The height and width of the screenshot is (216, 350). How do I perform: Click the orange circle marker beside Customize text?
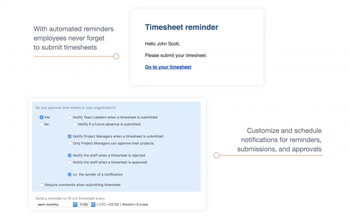click(x=216, y=155)
